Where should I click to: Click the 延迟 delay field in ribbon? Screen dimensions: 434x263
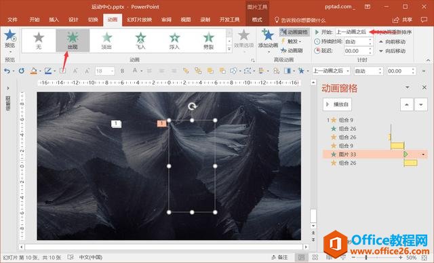tap(359, 51)
